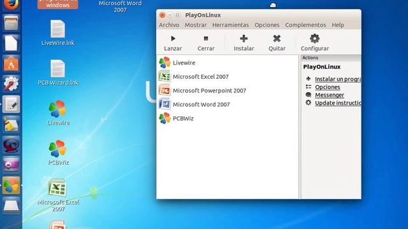Open the drive icon in the dock
The image size is (408, 229).
(x=11, y=205)
